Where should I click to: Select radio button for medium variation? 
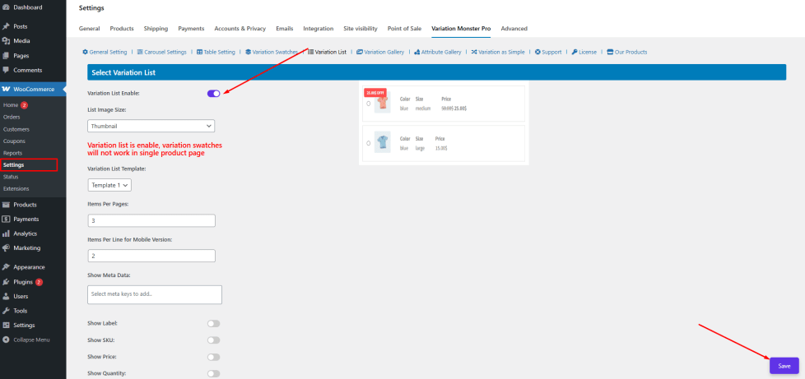tap(369, 104)
